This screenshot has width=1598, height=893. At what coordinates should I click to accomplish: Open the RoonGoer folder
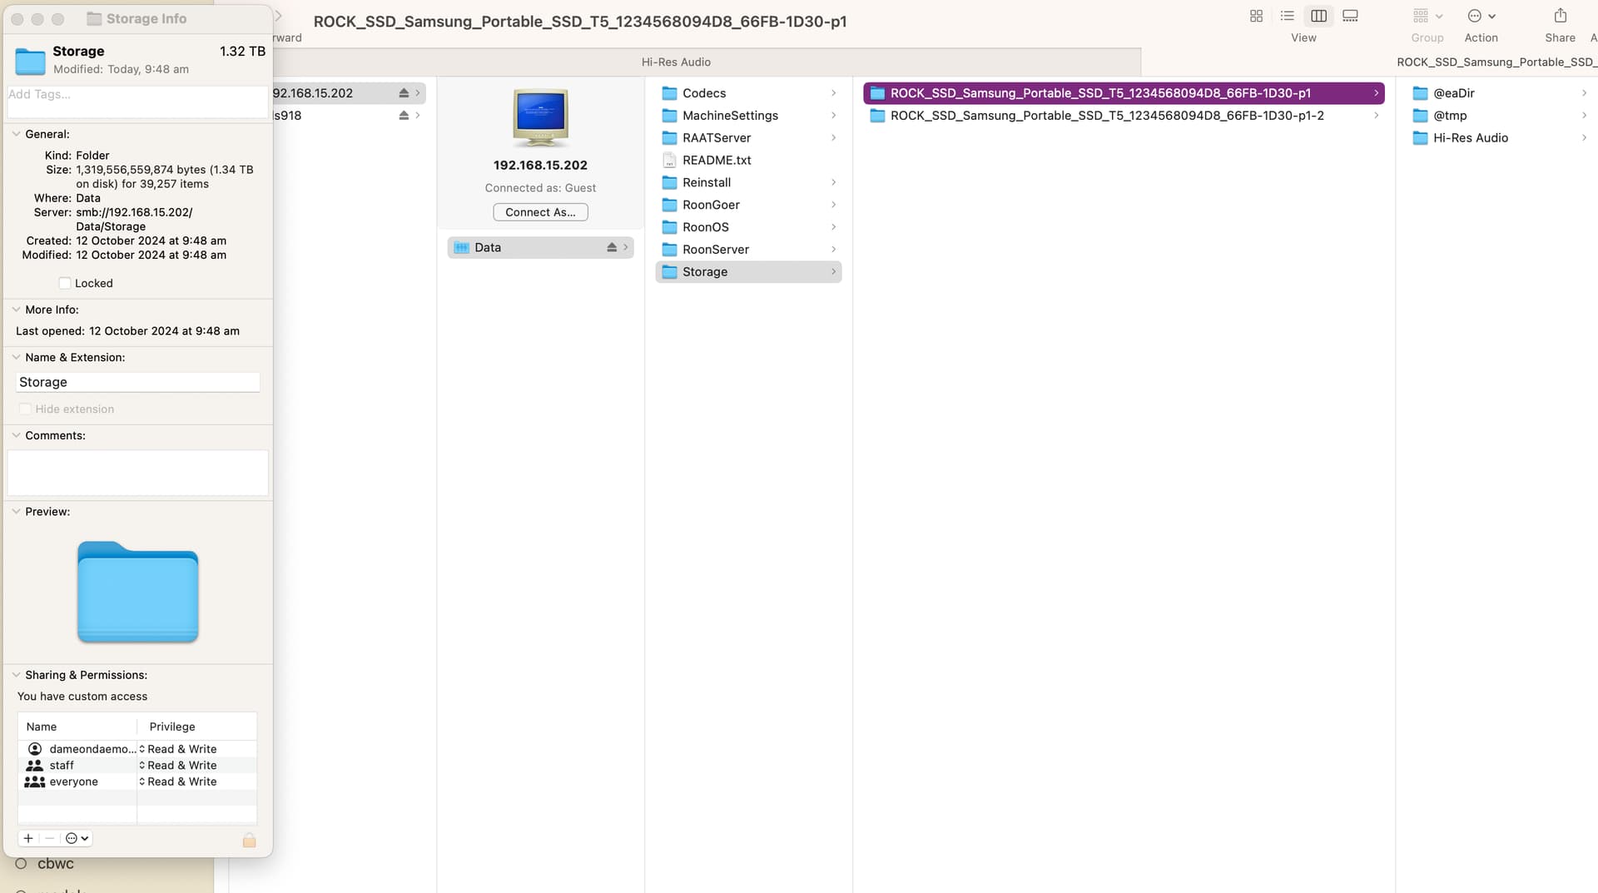click(x=748, y=205)
